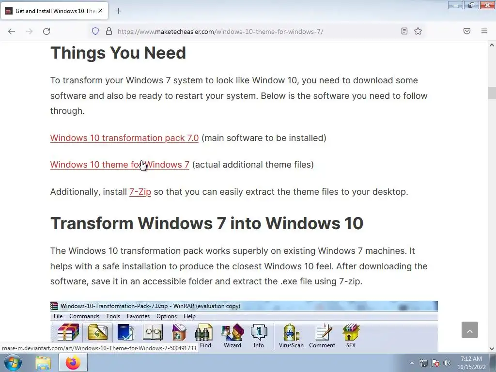Open Windows Explorer from taskbar

tap(43, 363)
